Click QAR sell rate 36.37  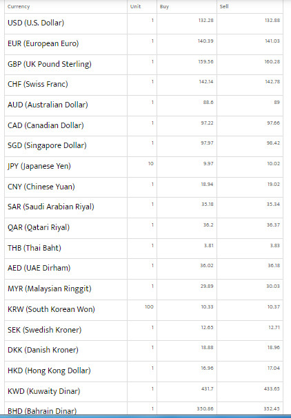click(273, 225)
